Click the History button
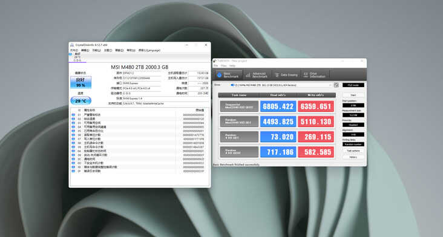 [x=353, y=157]
